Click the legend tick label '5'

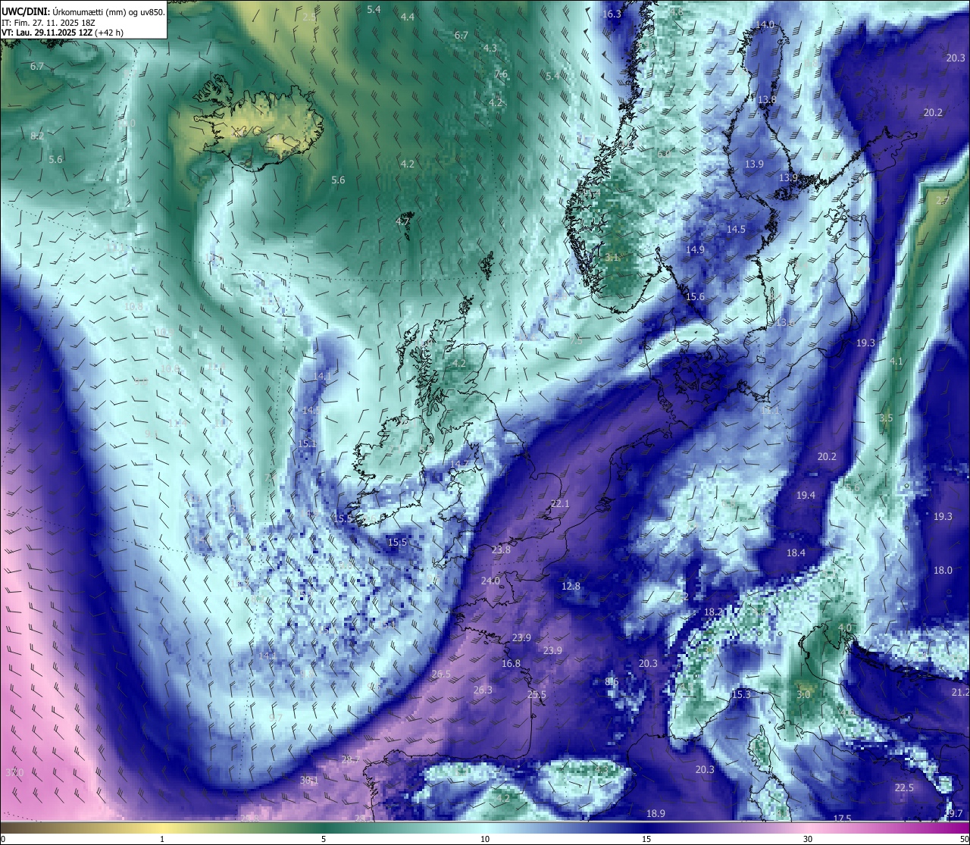[324, 839]
